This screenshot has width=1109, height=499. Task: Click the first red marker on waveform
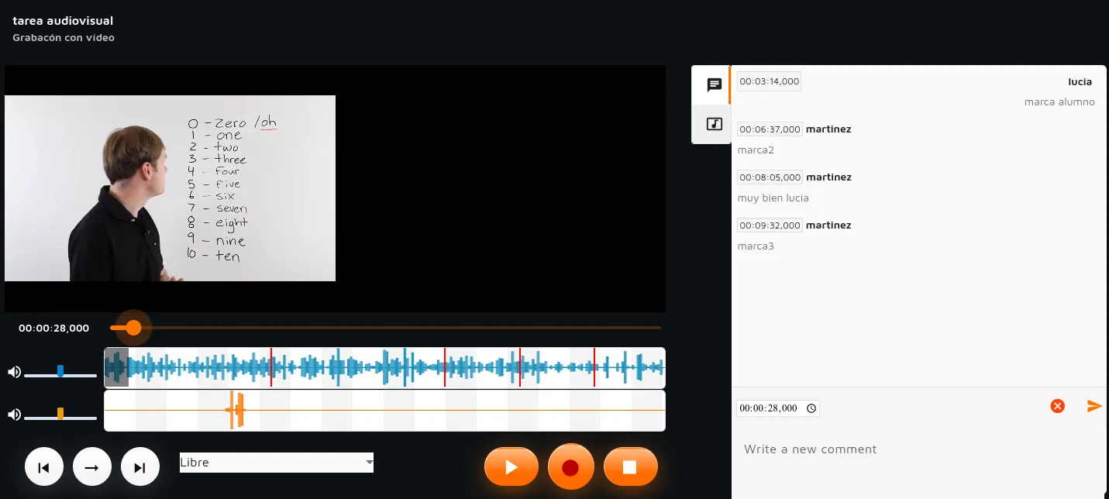pos(271,368)
